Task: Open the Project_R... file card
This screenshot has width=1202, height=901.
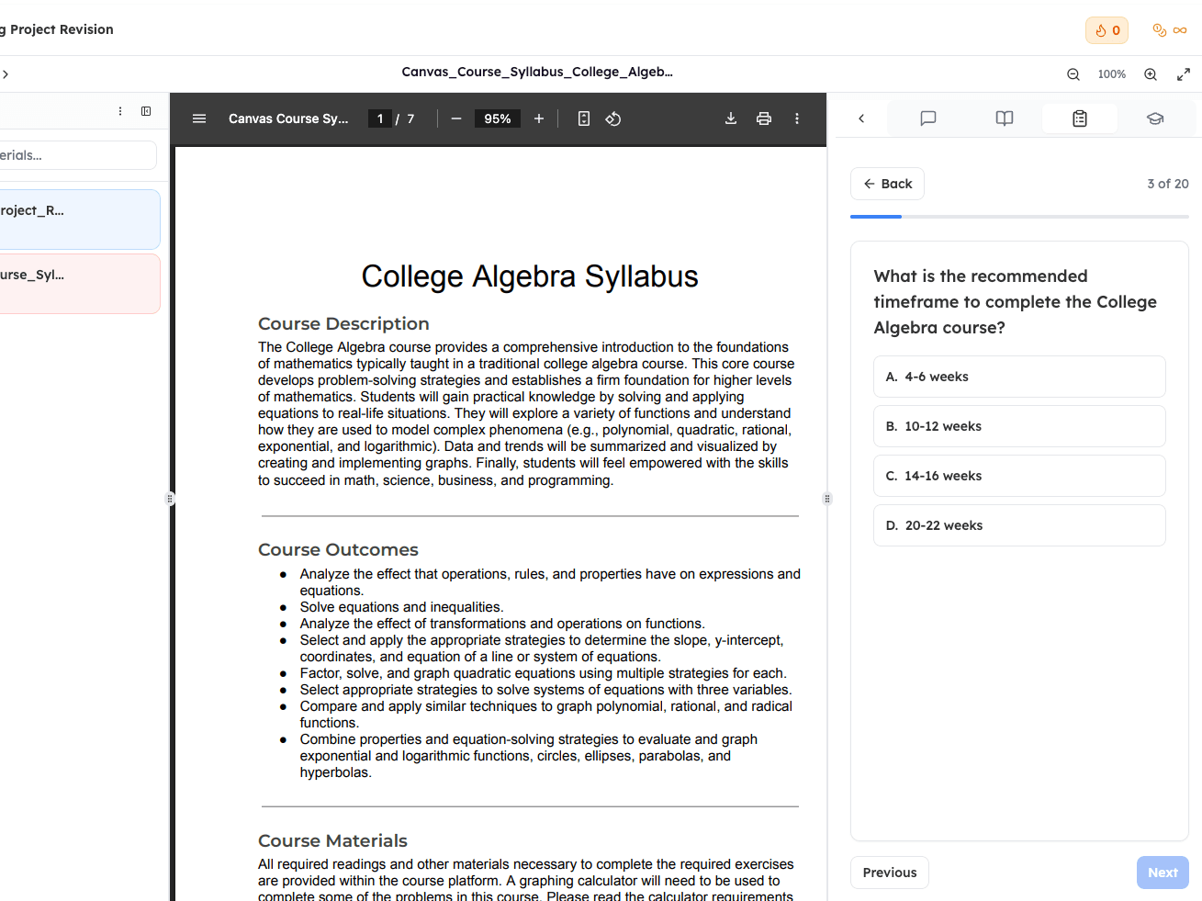Action: [x=80, y=220]
